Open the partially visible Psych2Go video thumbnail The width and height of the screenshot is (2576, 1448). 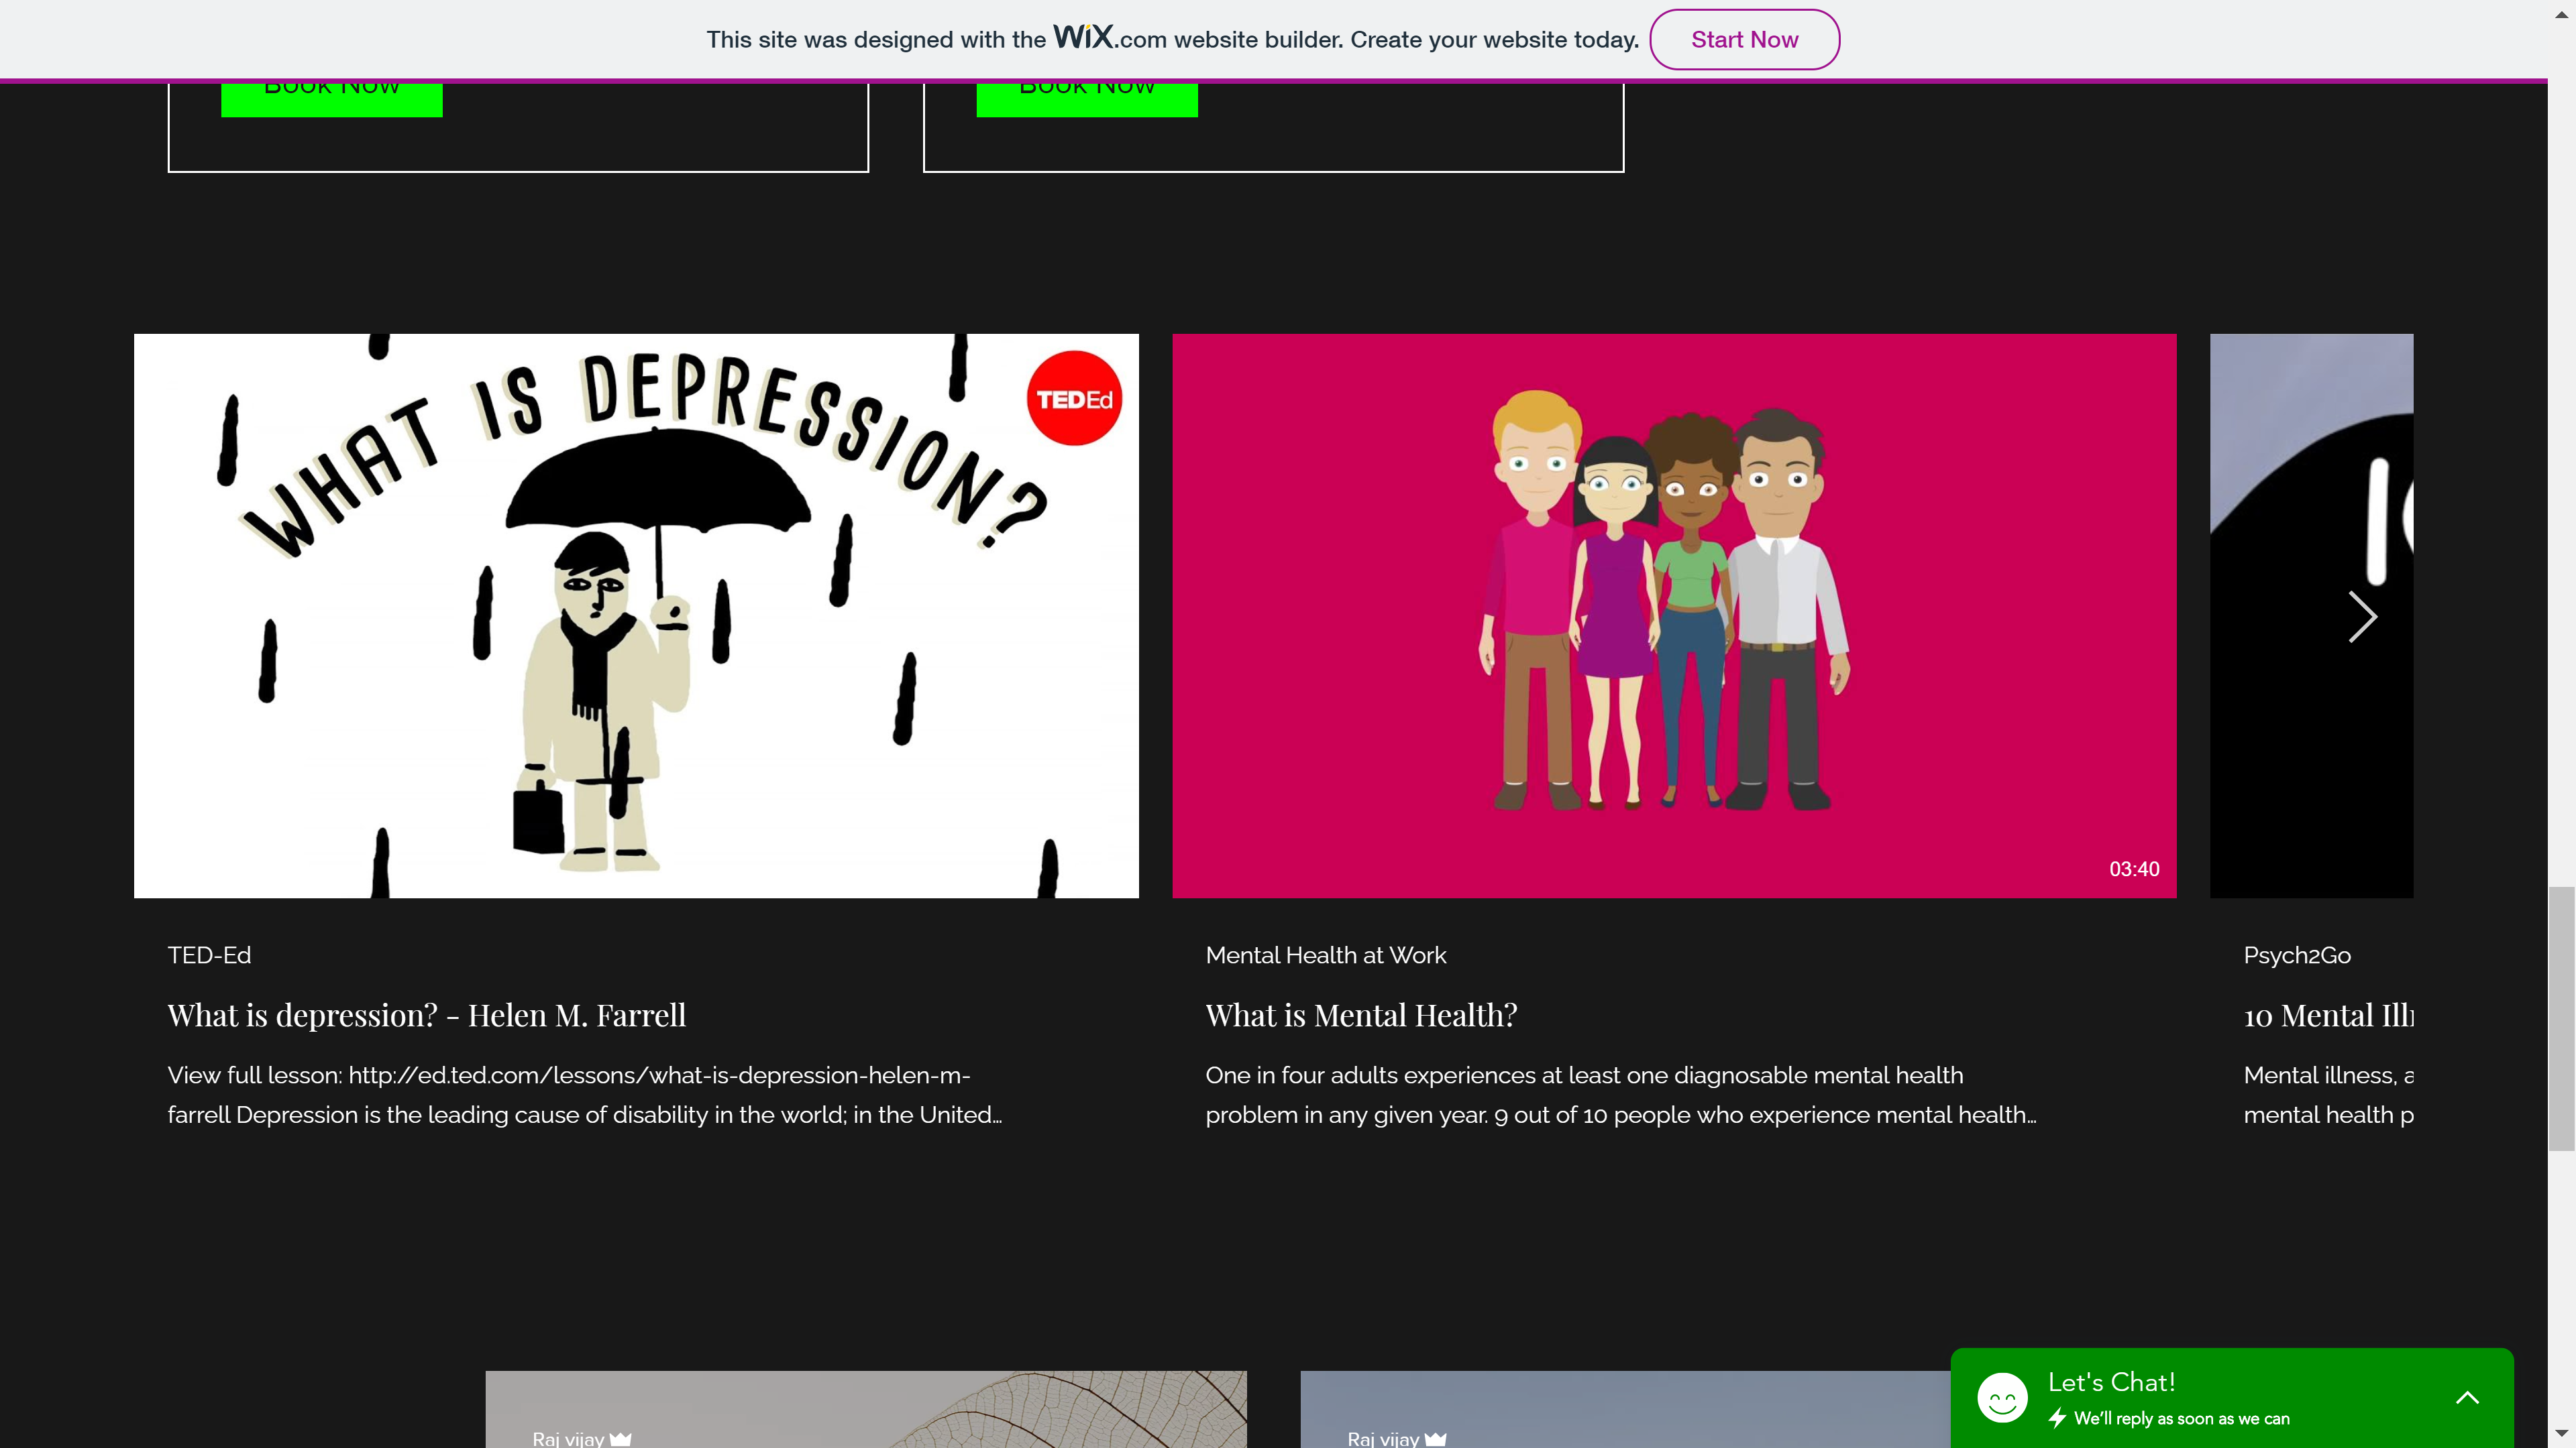click(x=2311, y=615)
